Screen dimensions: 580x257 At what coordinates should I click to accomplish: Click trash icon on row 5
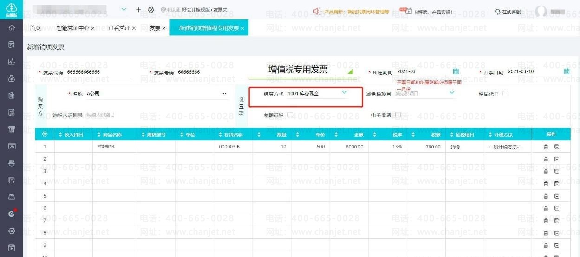(546, 196)
